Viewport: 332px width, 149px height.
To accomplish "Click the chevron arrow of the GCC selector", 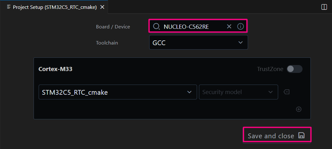I will pyautogui.click(x=241, y=43).
